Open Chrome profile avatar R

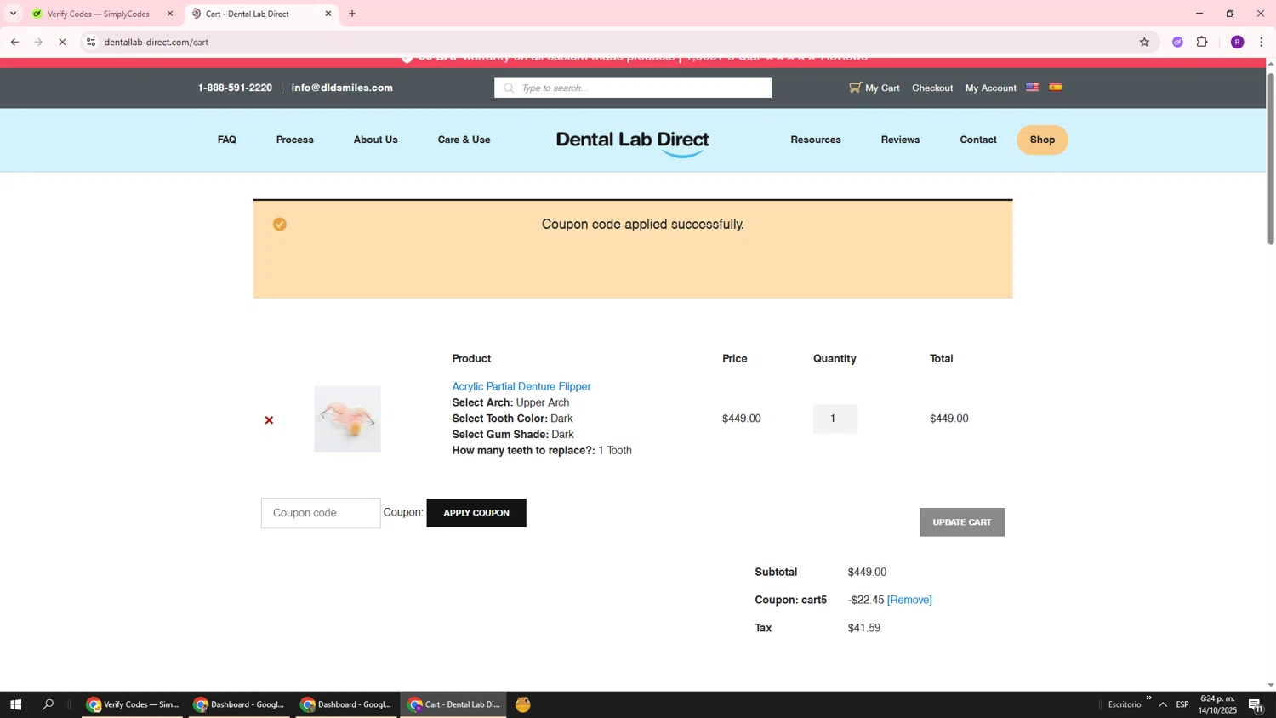coord(1237,42)
